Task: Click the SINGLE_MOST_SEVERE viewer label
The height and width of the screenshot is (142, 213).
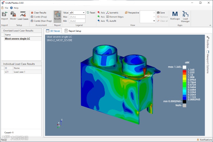Action: pyautogui.click(x=59, y=40)
